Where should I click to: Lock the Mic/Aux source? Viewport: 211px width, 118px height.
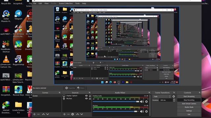coord(90,98)
